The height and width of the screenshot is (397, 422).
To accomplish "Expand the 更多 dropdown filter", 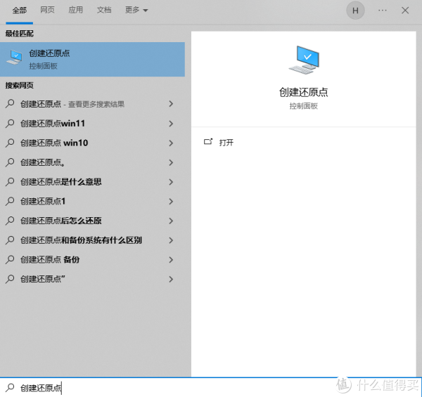I will (x=136, y=11).
